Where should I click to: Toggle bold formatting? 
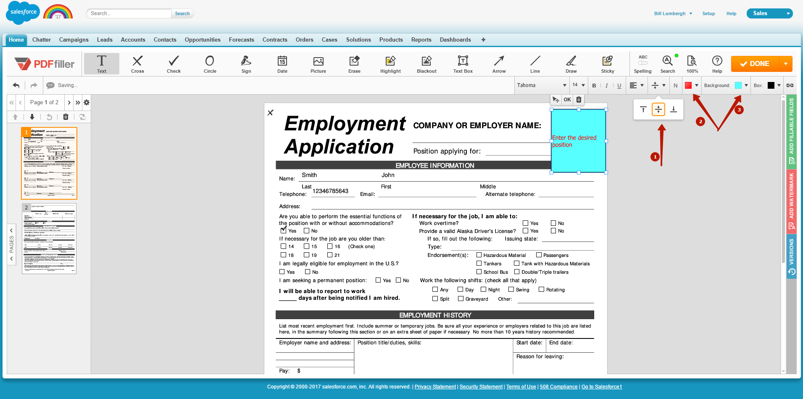click(x=594, y=86)
